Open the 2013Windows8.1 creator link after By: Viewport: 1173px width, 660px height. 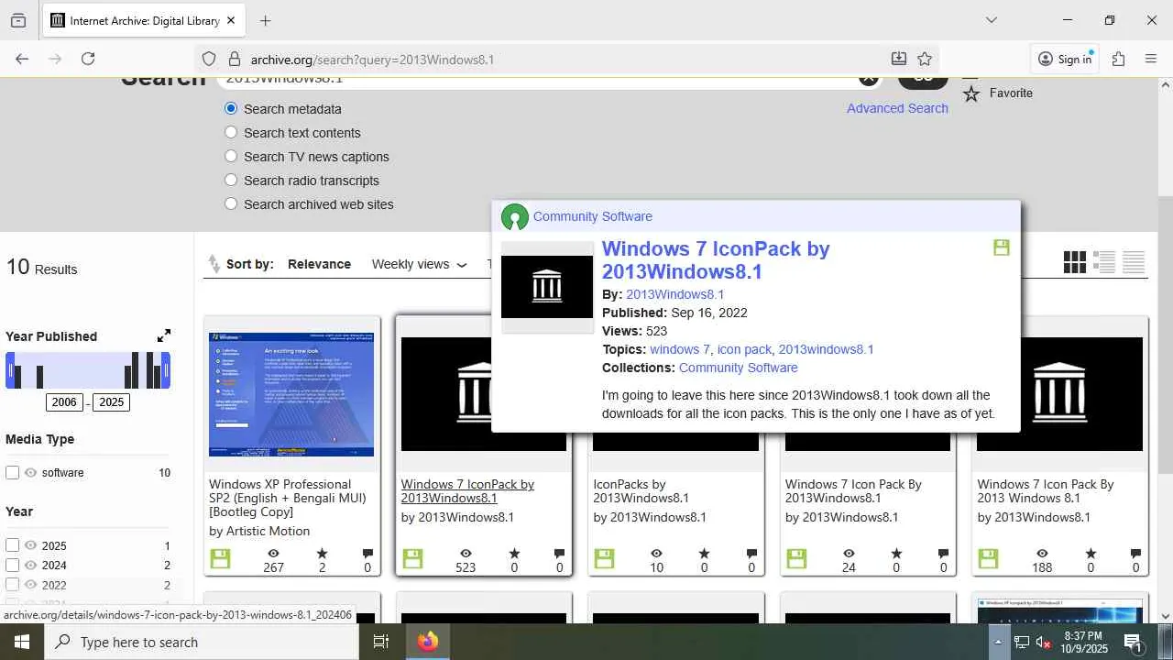point(674,294)
